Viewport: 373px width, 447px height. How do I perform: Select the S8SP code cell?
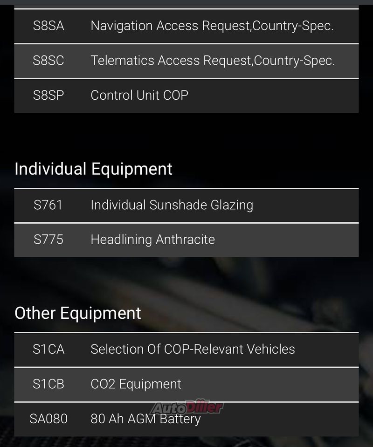[x=48, y=95]
